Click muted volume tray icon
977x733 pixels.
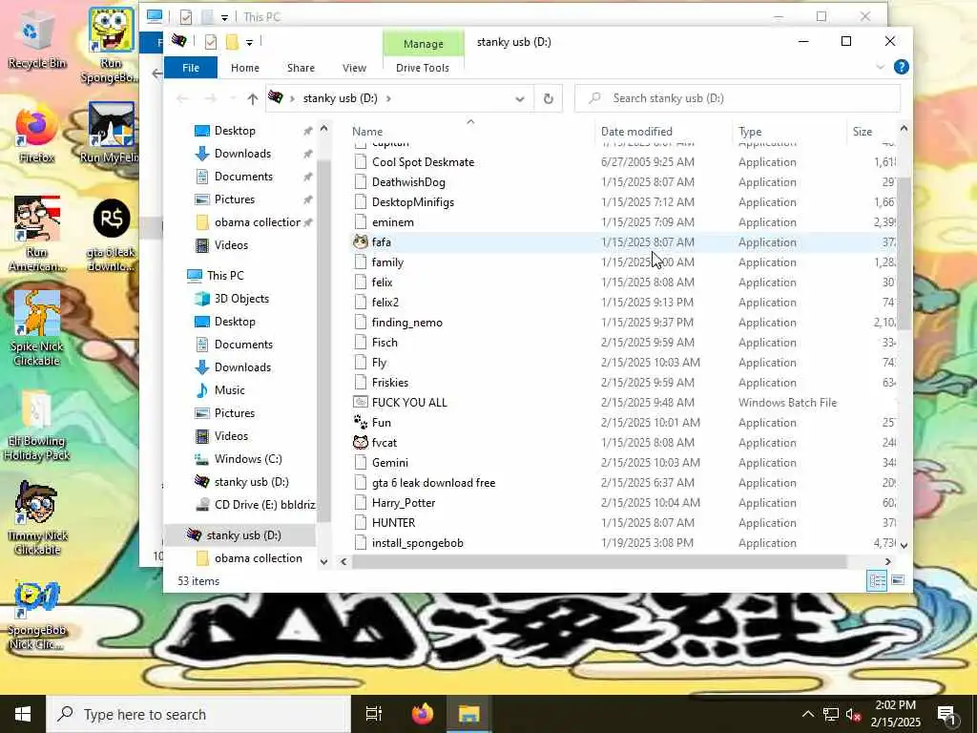[x=854, y=714]
